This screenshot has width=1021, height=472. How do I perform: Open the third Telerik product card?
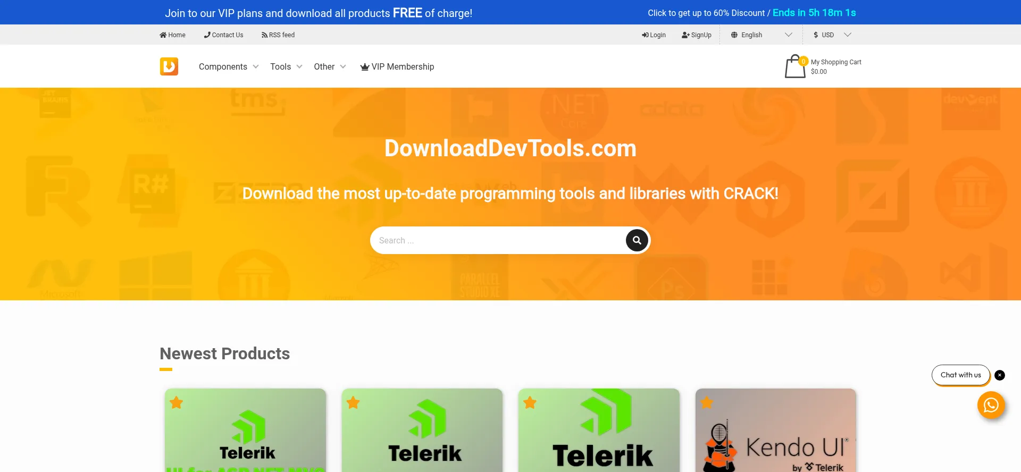[x=599, y=430]
